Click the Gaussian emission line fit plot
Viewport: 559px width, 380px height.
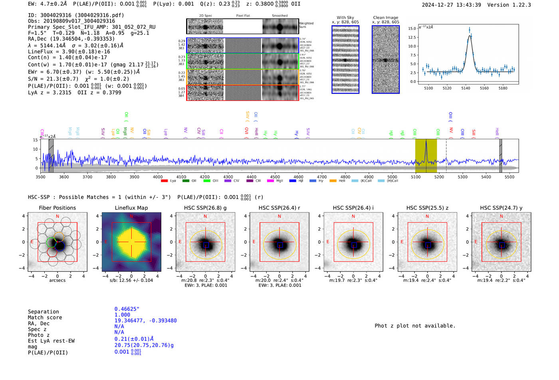pyautogui.click(x=468, y=54)
